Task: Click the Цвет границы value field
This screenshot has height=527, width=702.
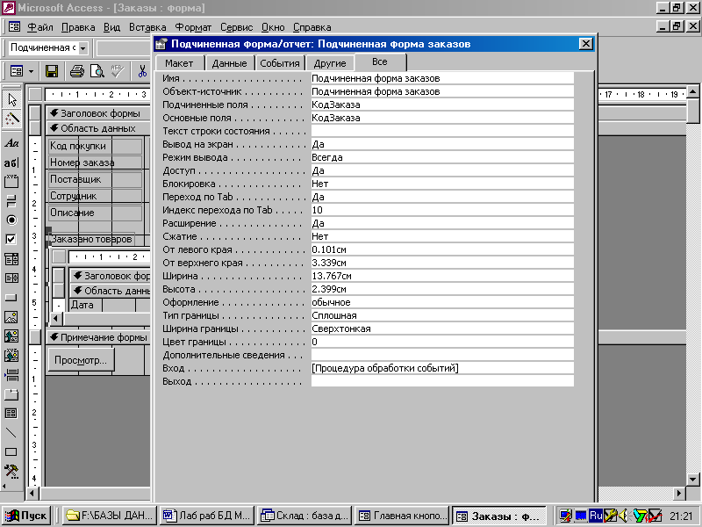Action: (x=442, y=342)
